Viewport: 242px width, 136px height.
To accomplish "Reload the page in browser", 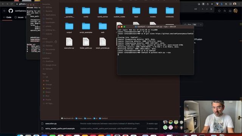I will 12,4.
